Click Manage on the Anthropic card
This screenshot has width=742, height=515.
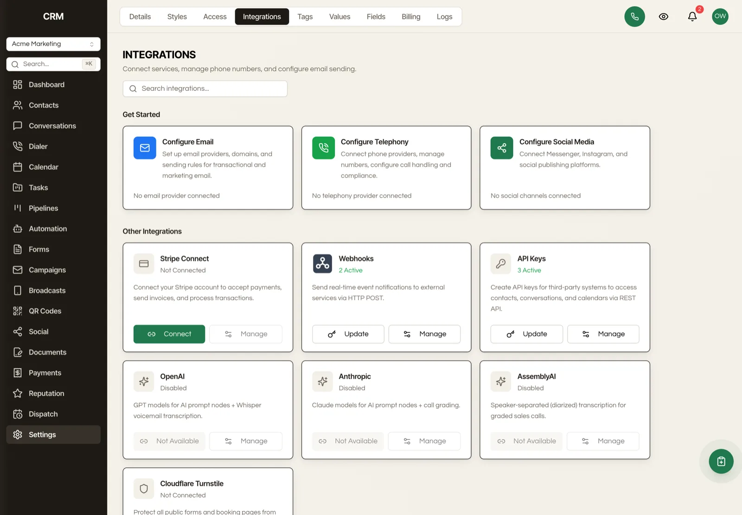click(424, 441)
